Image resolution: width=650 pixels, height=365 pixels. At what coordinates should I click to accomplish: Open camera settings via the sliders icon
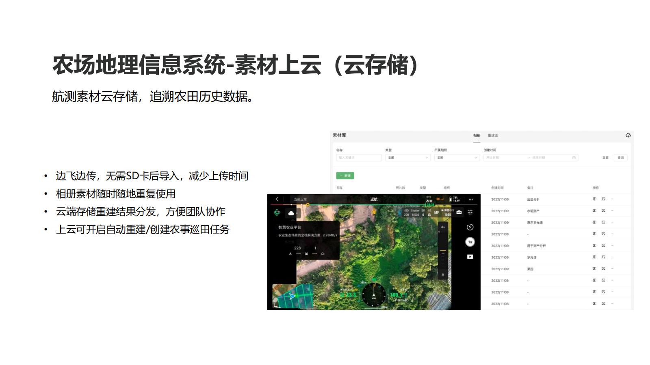click(470, 213)
